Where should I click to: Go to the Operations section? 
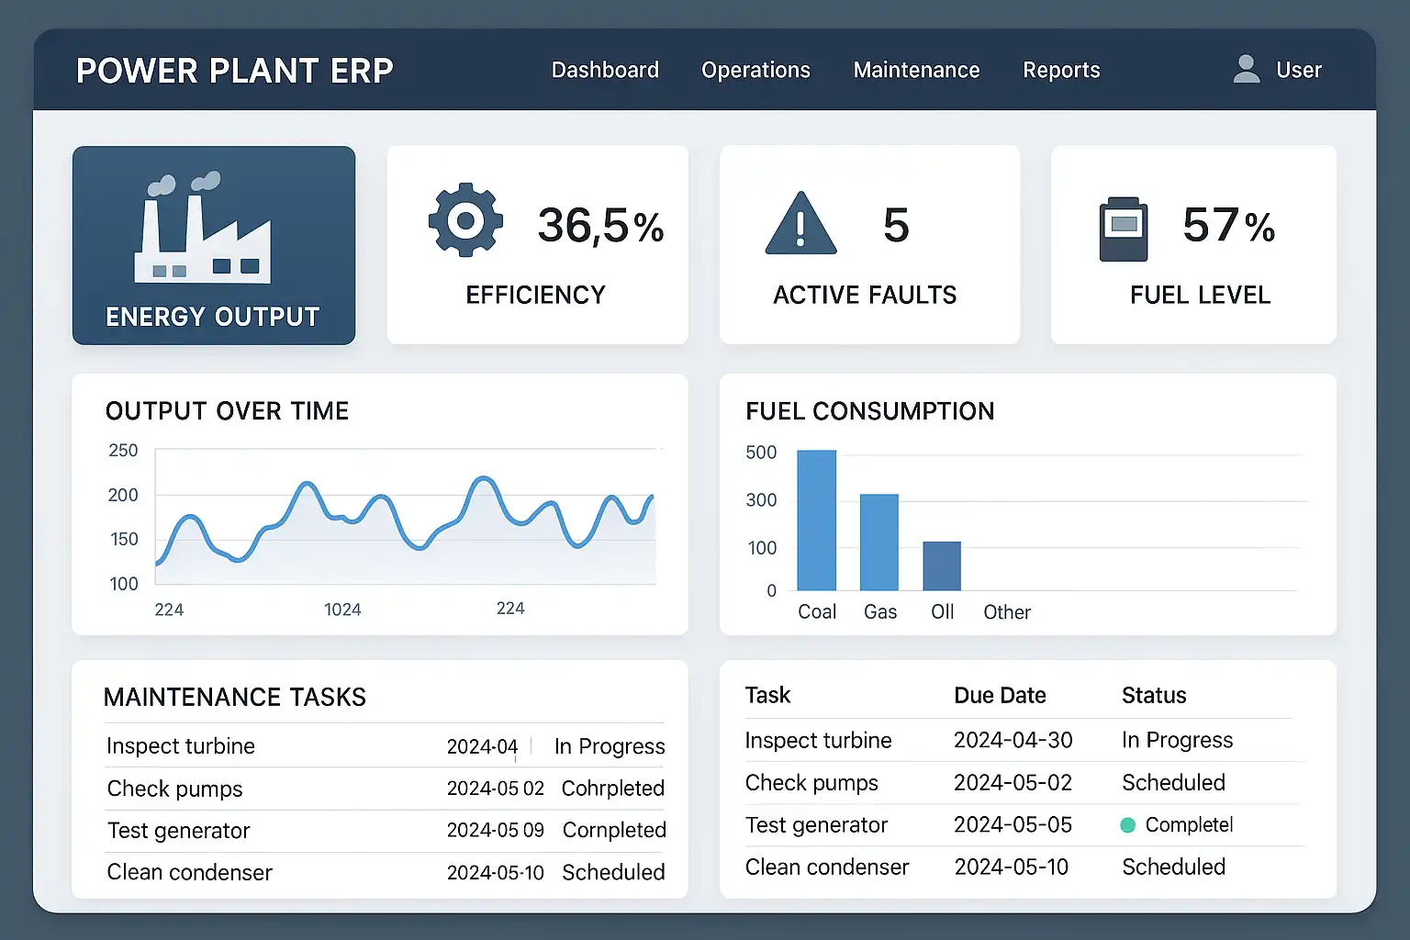click(755, 70)
